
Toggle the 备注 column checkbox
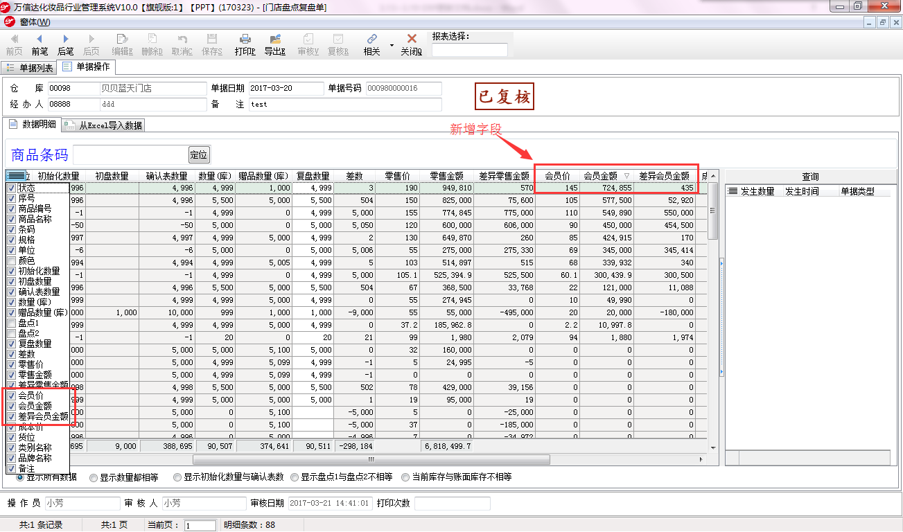click(11, 468)
